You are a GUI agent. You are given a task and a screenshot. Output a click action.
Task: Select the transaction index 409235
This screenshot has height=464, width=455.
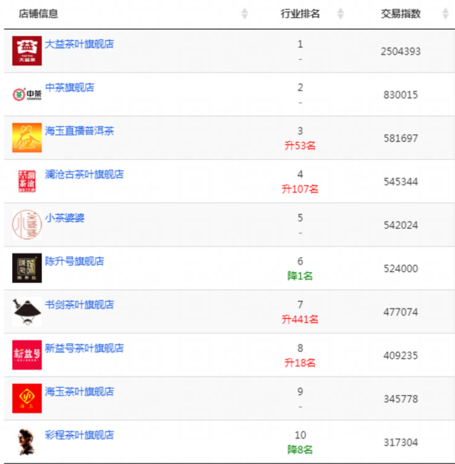click(401, 355)
